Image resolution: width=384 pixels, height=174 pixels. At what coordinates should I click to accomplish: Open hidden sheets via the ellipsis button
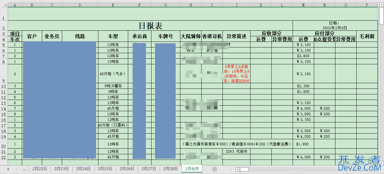coord(25,169)
